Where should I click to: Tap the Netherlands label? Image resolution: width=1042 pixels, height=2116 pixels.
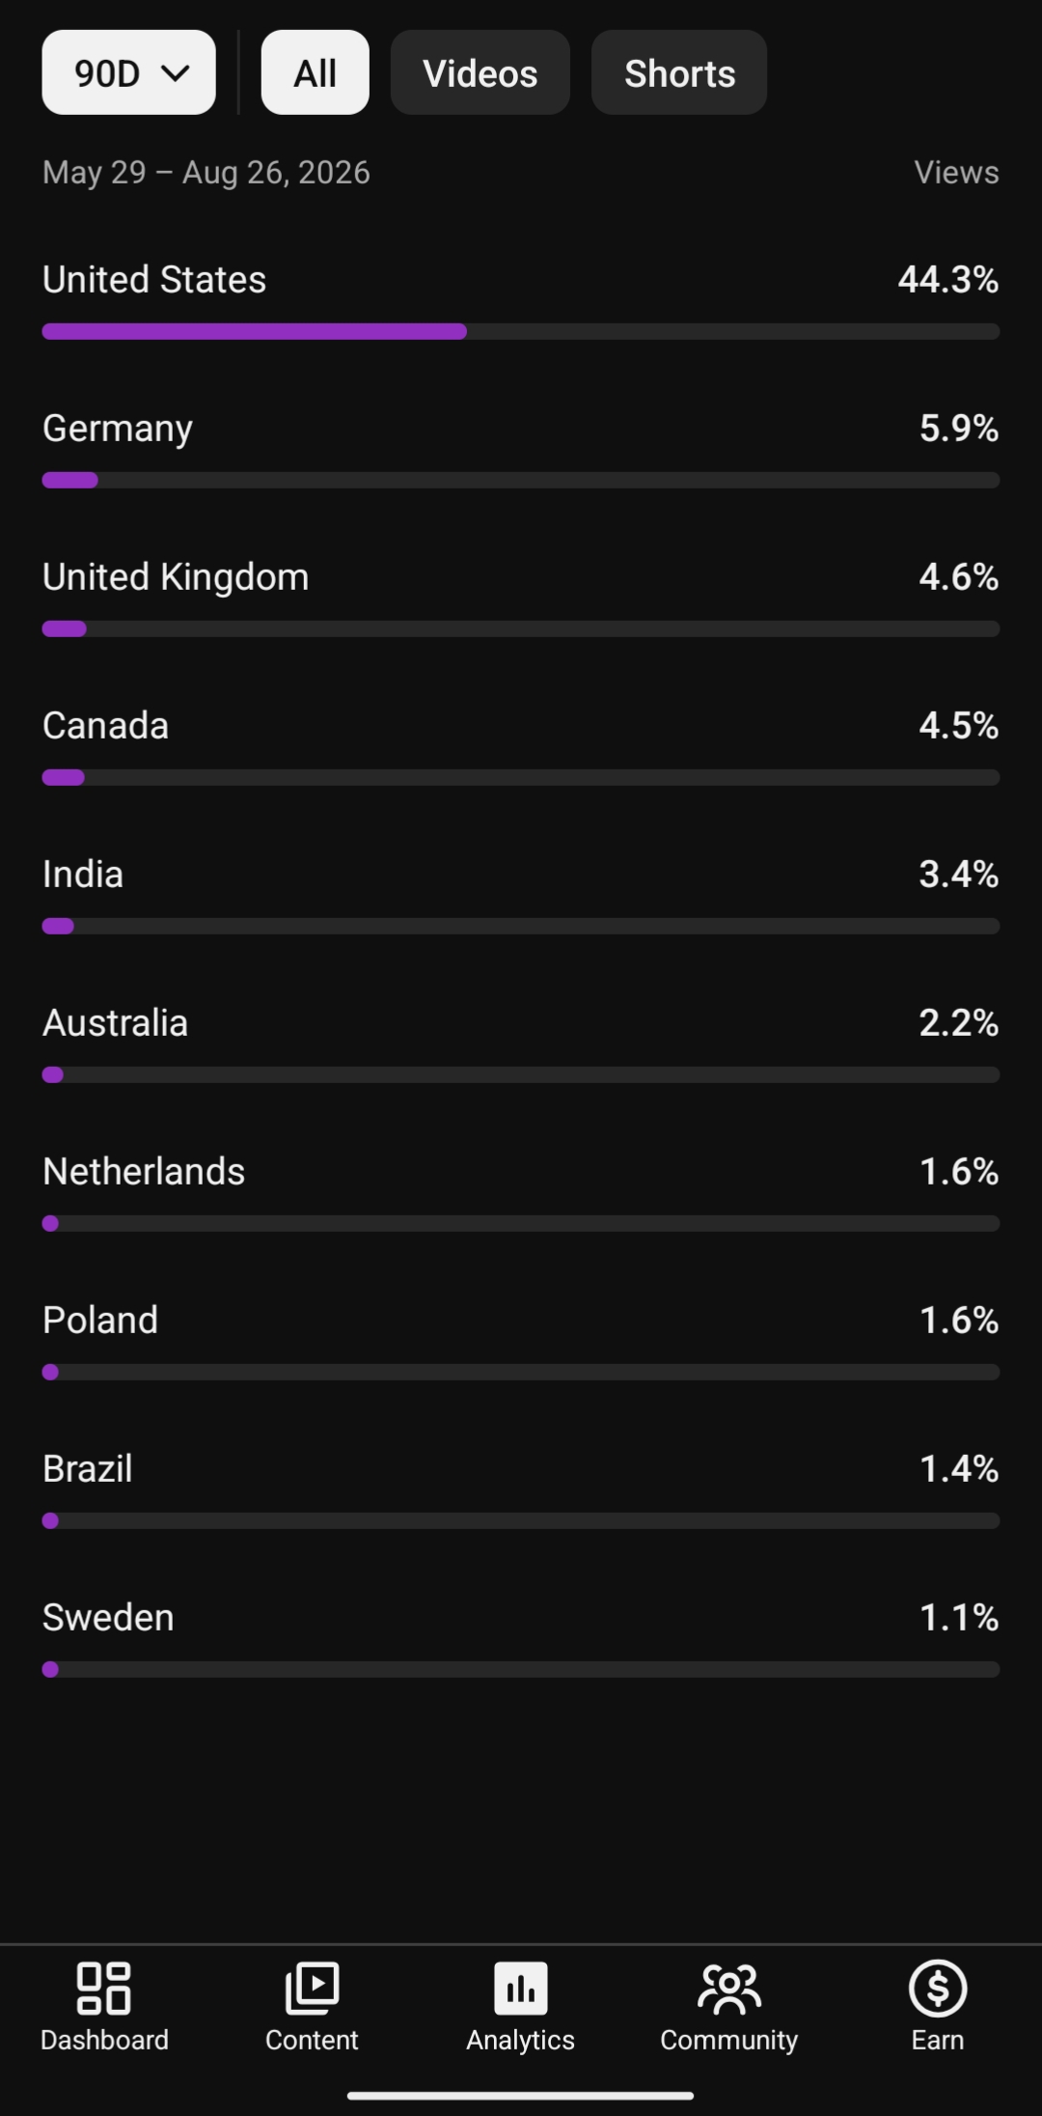[144, 1172]
